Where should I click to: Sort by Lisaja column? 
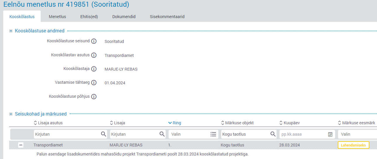[117, 123]
